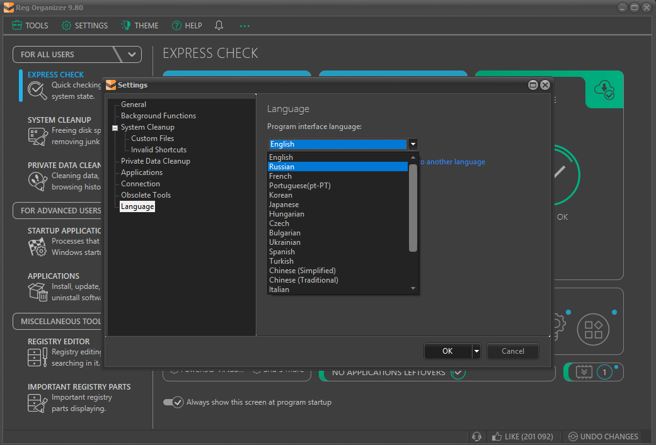Choose Russian from the language list
This screenshot has width=656, height=445.
[x=338, y=167]
